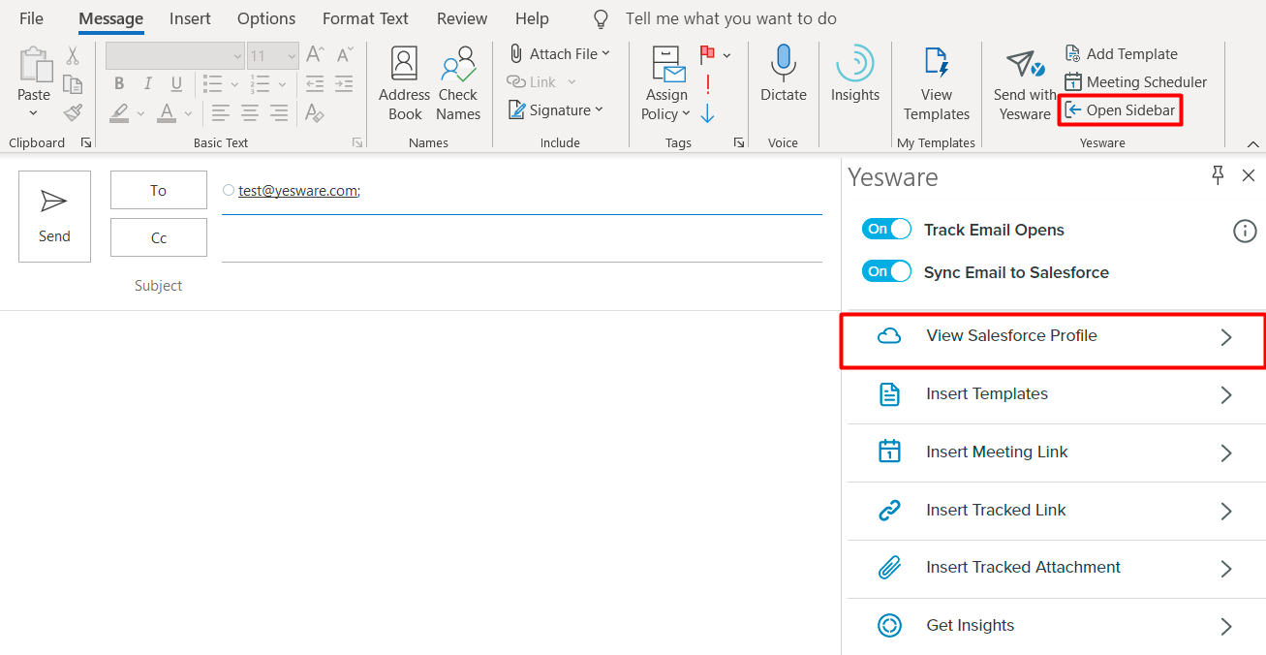This screenshot has height=655, width=1266.
Task: Toggle Underline formatting
Action: click(x=176, y=84)
